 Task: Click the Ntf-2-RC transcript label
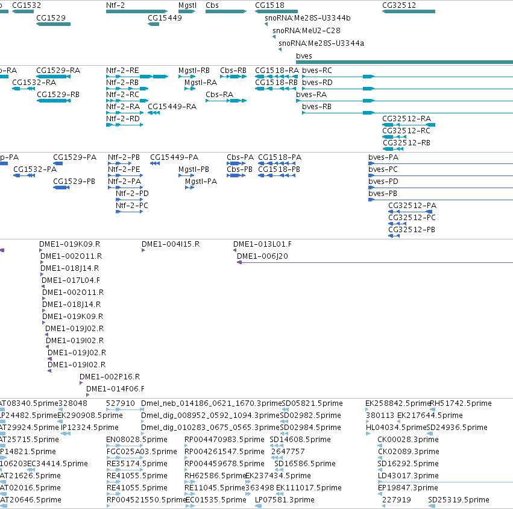pos(122,95)
